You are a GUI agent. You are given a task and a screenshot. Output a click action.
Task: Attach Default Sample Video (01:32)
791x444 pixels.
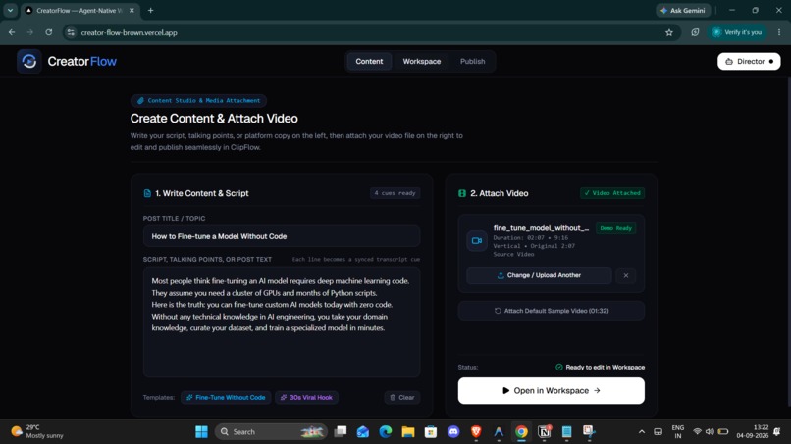[551, 311]
